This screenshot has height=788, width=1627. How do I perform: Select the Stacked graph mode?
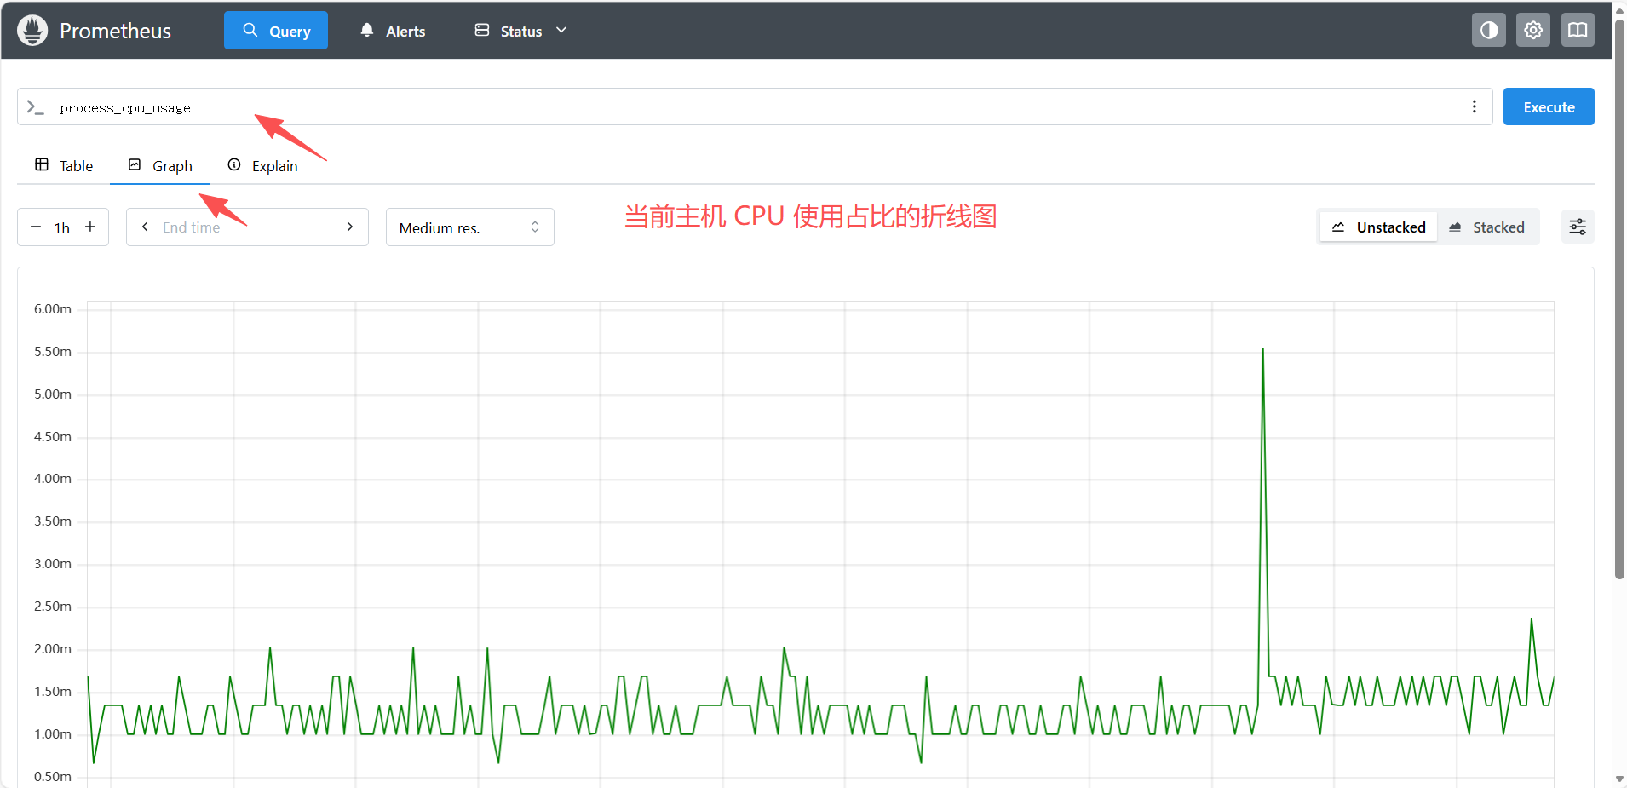[x=1487, y=227]
